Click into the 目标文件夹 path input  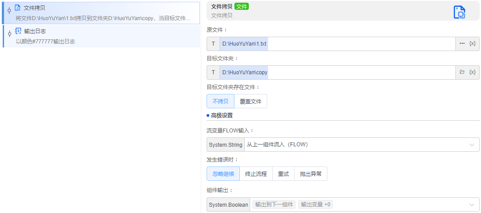pos(337,72)
